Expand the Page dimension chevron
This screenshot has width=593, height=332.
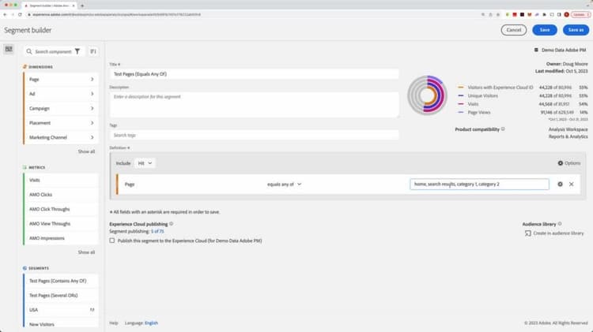tap(93, 79)
